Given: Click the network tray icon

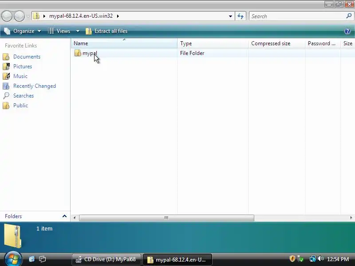Looking at the screenshot, I should 312,258.
